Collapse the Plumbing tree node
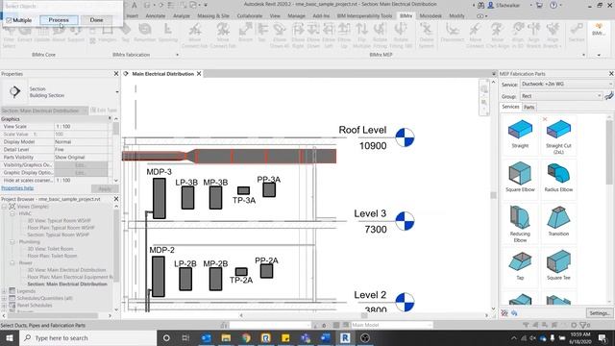 (12, 242)
